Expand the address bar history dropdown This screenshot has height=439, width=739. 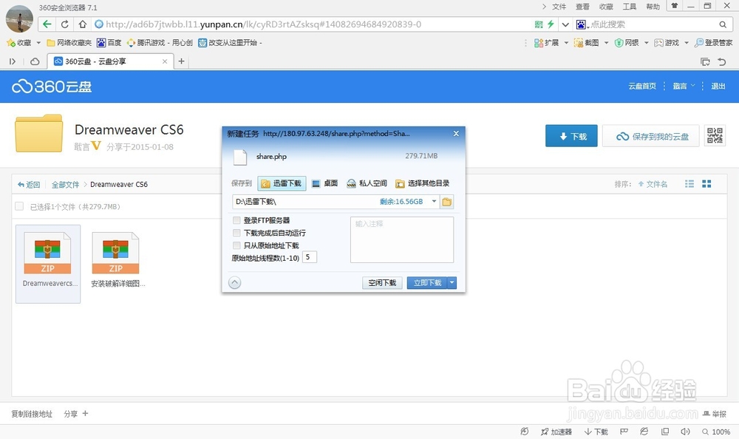(x=565, y=24)
